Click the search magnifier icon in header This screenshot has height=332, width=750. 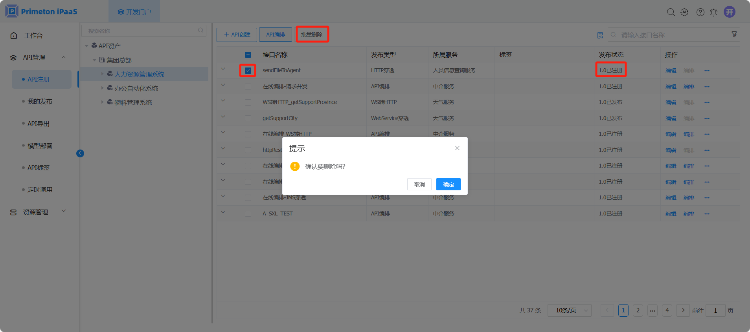coord(671,12)
